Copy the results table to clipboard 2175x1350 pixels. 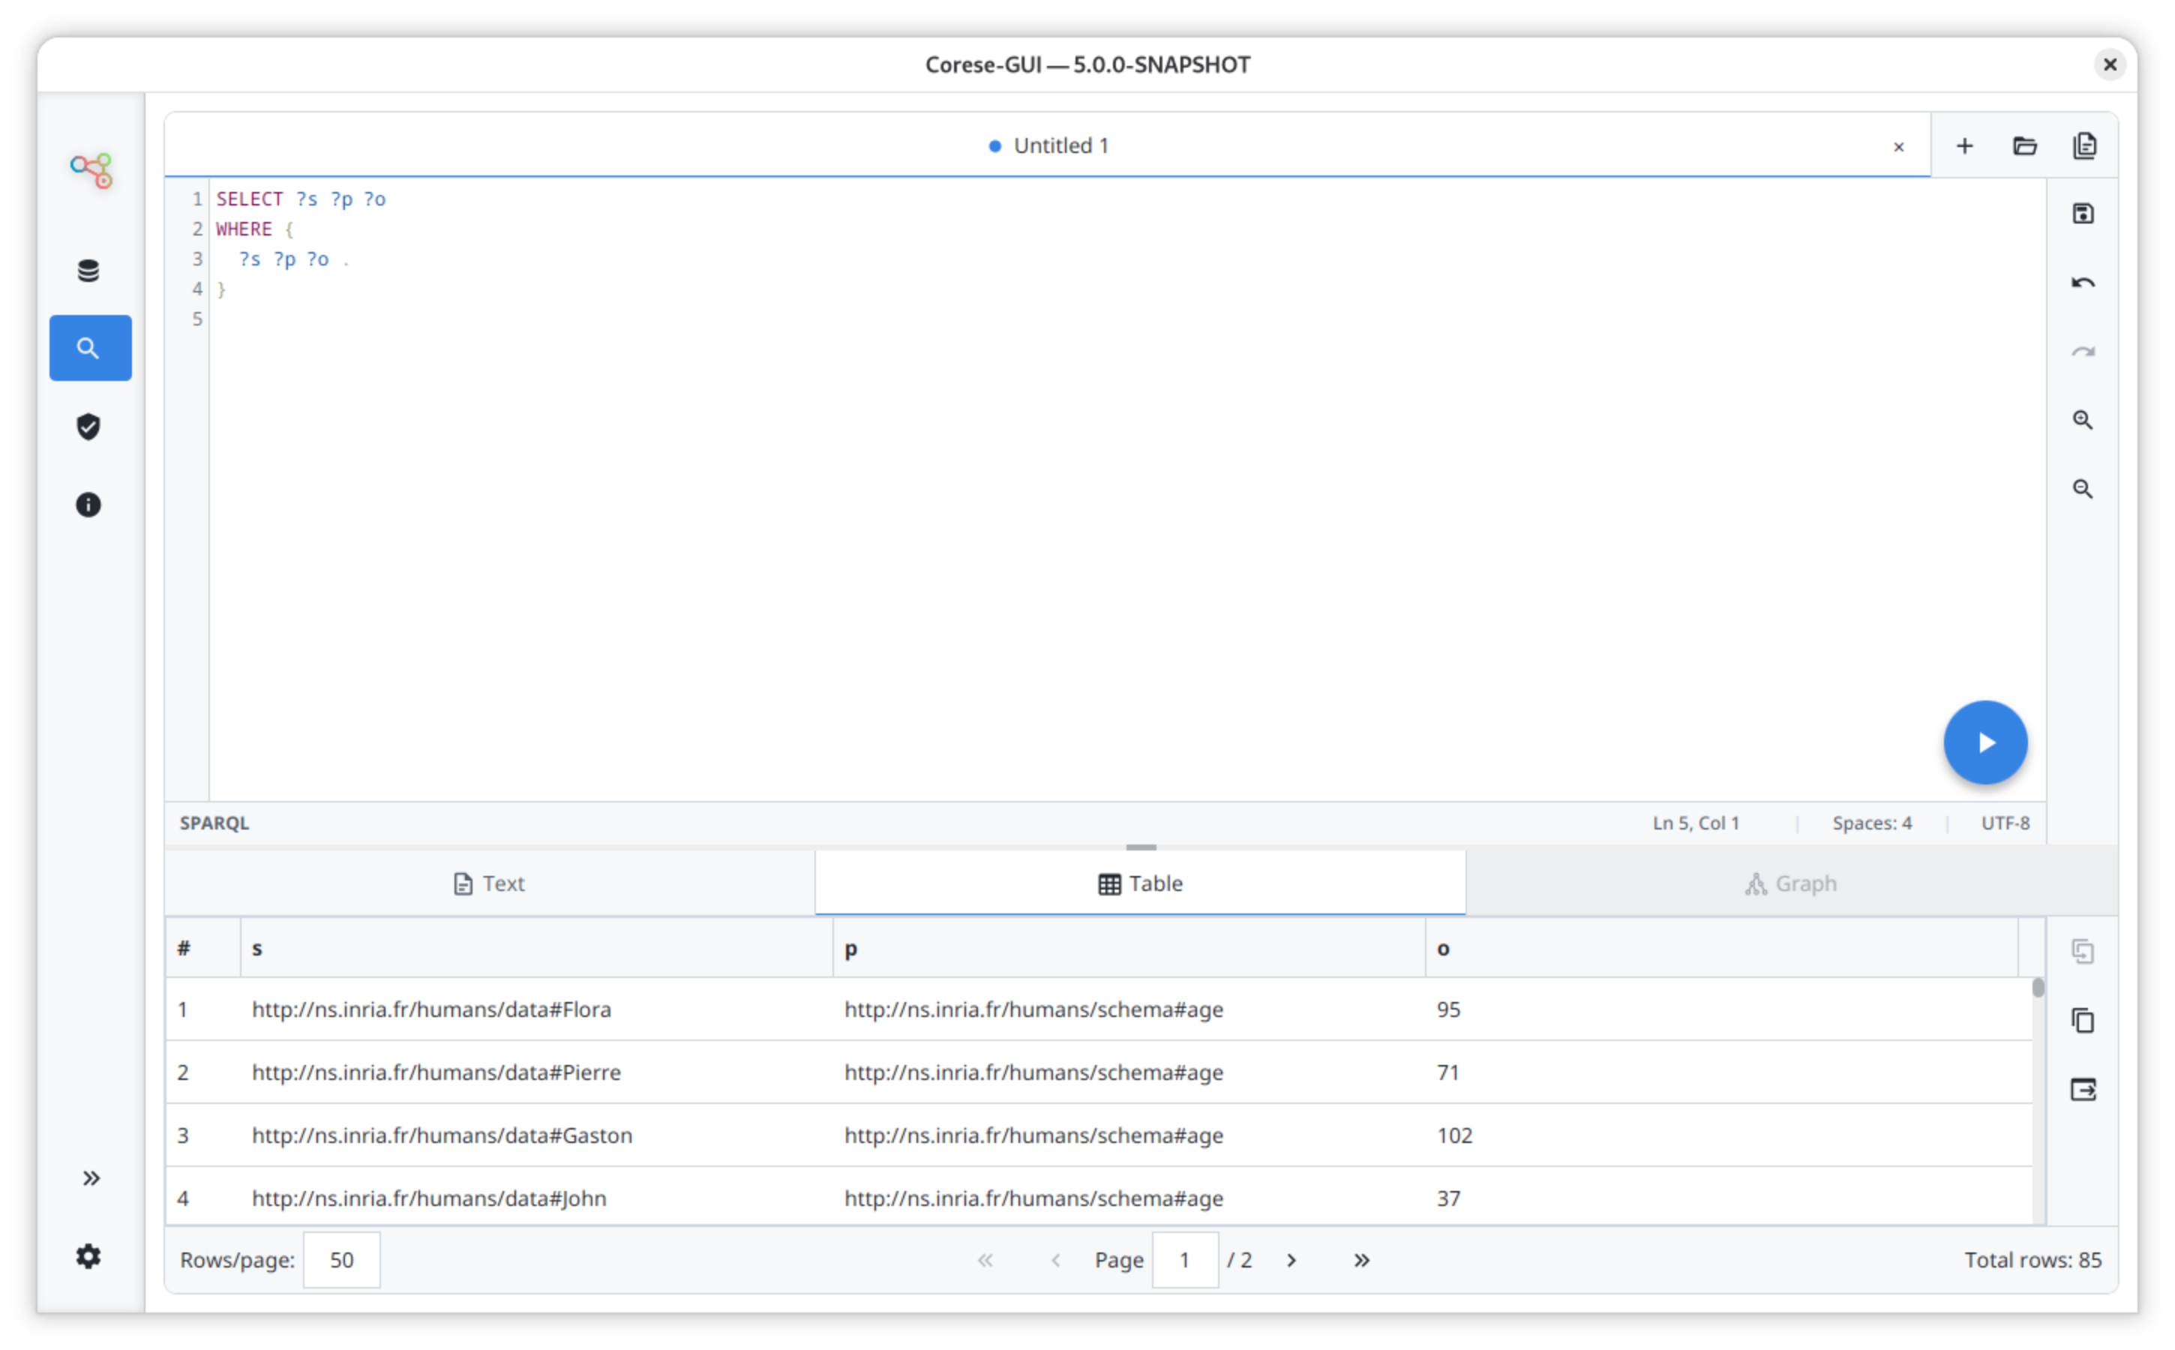(2082, 1020)
